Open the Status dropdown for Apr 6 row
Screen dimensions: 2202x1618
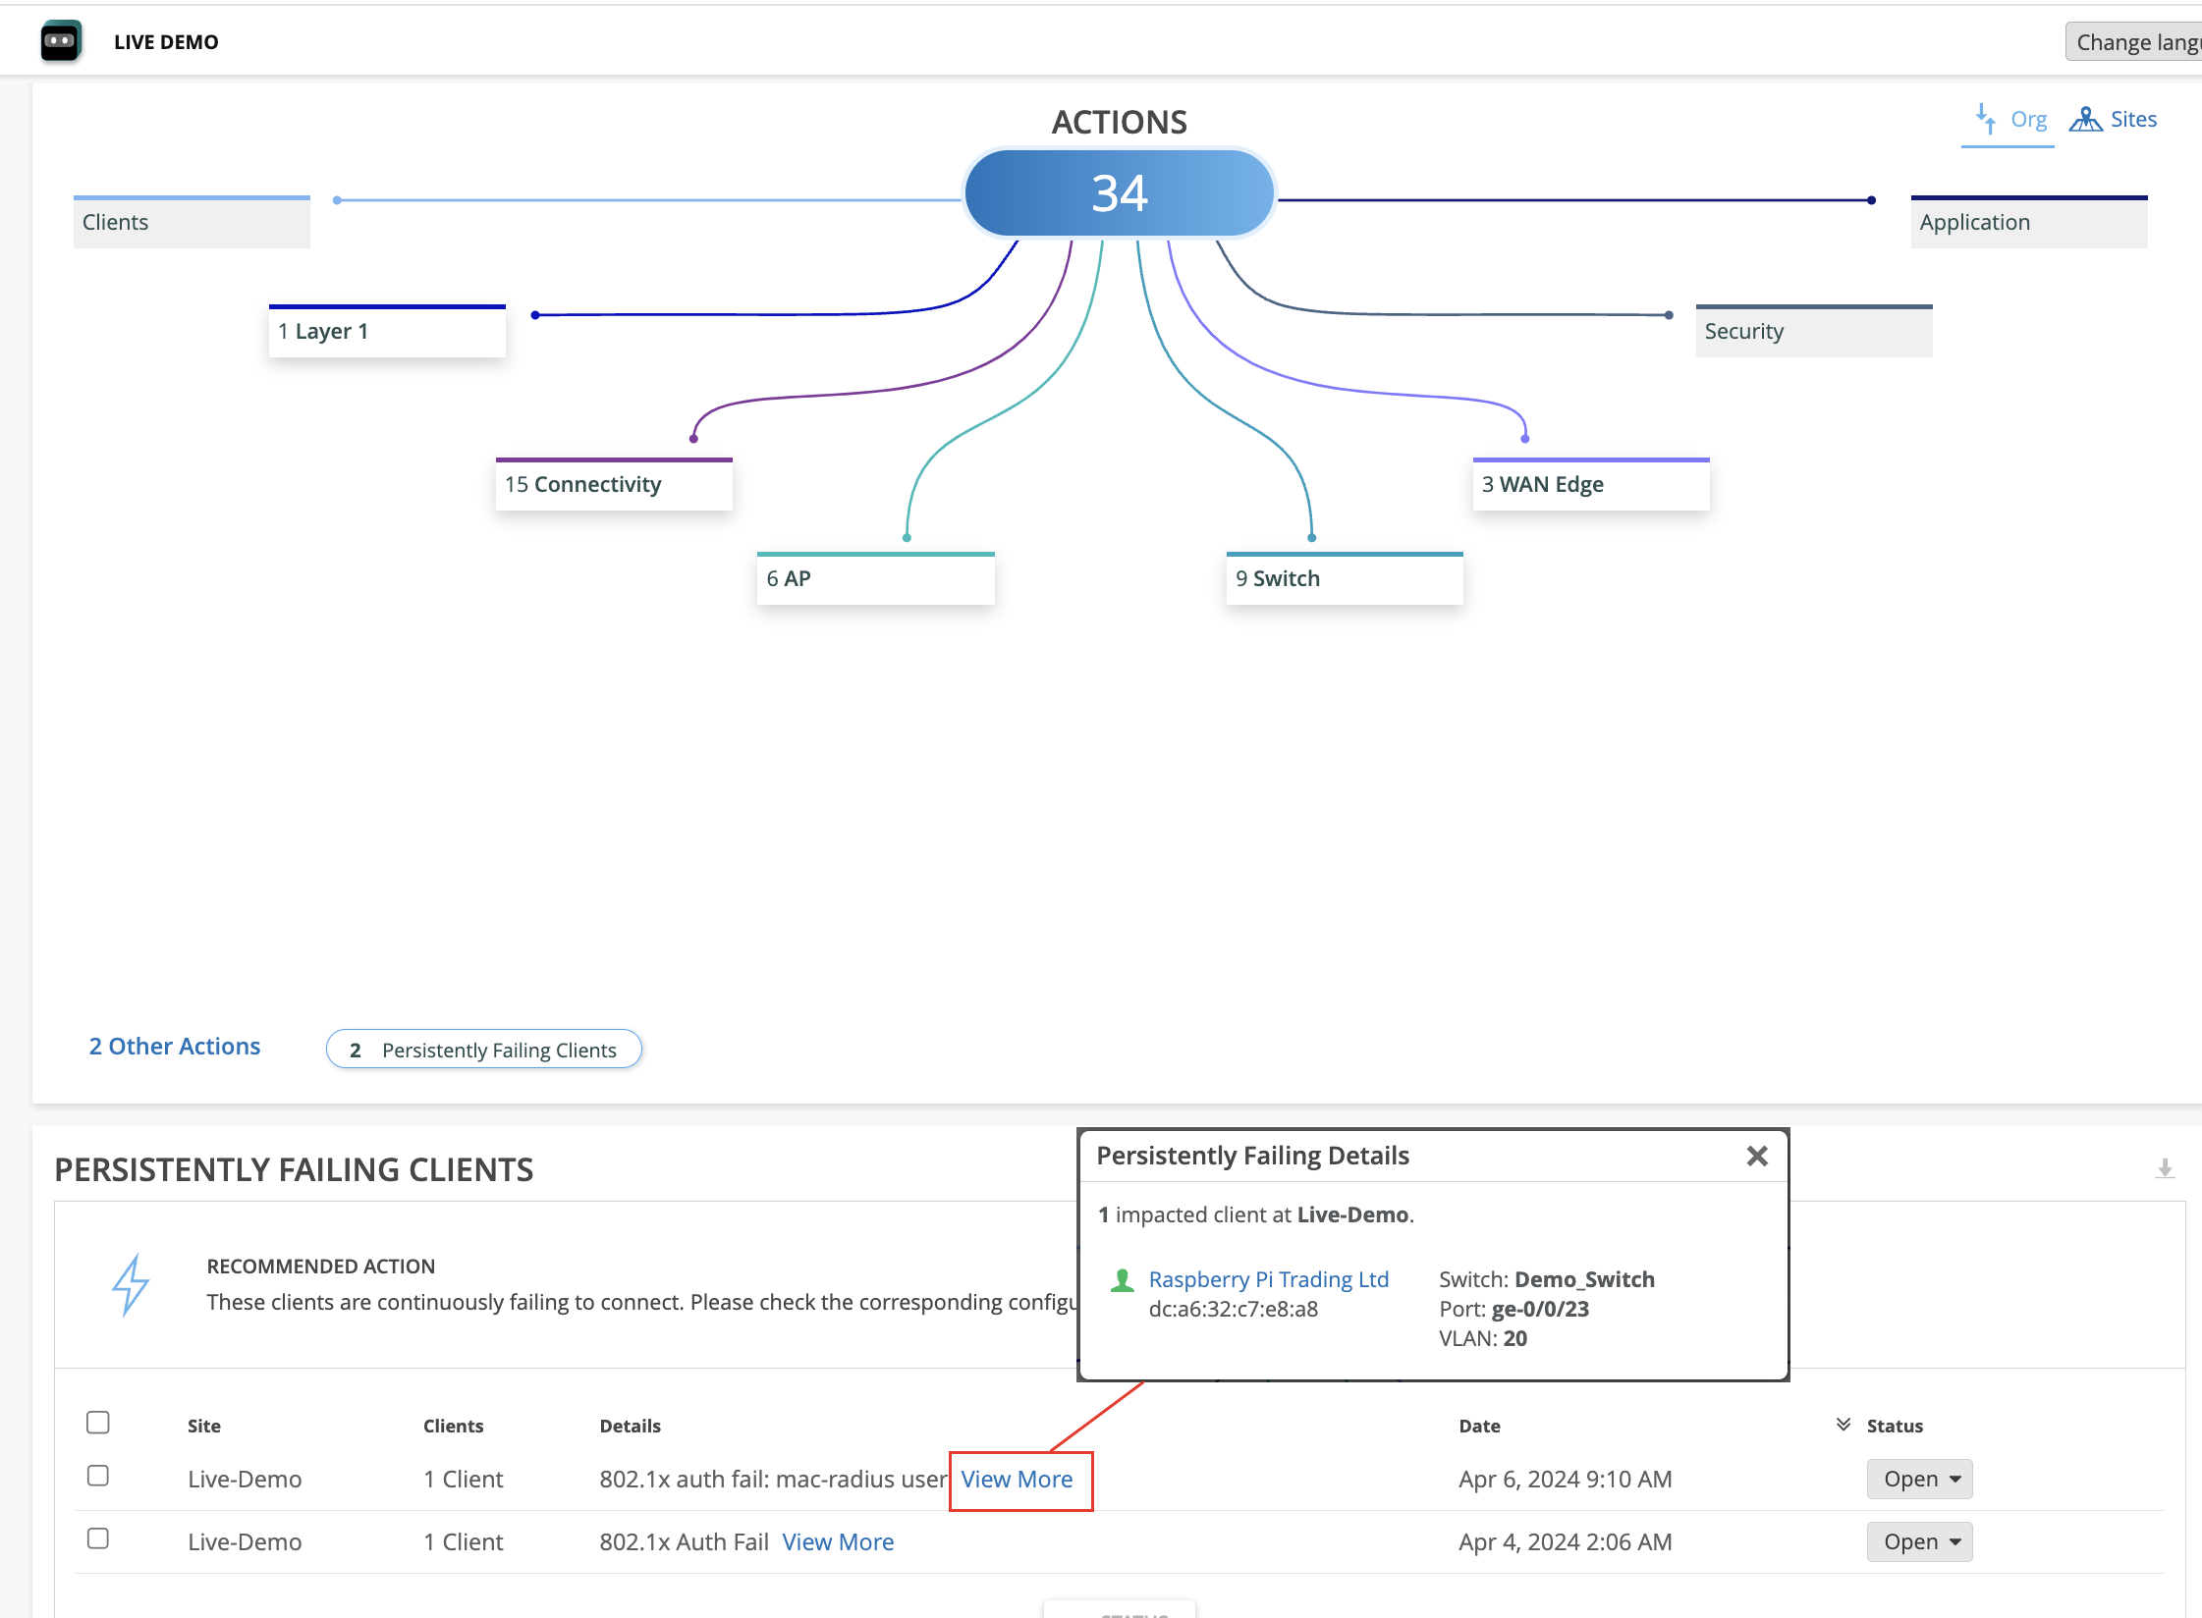coord(1919,1479)
